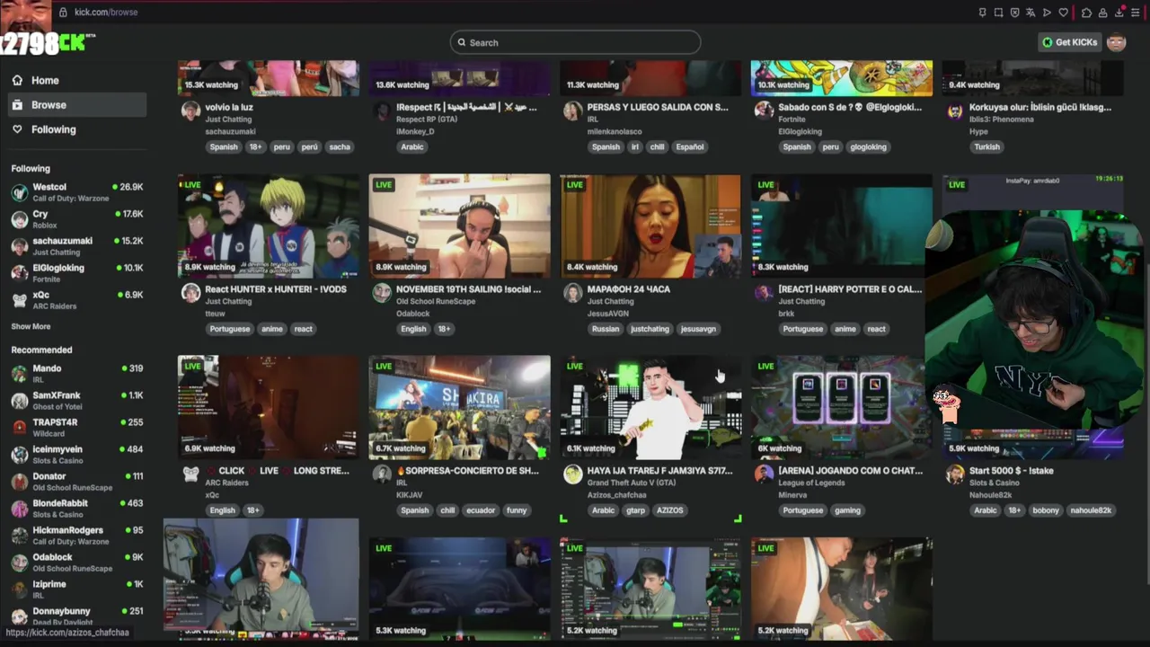Click avatar beside SORPRESA-CONCIERTO stream title
The height and width of the screenshot is (647, 1150).
(x=382, y=474)
